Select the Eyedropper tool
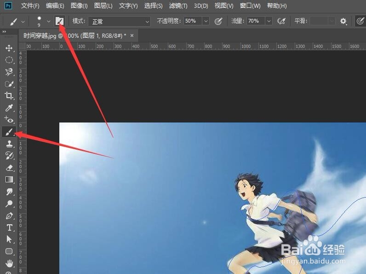Screen dimensions: 366x274 9,108
